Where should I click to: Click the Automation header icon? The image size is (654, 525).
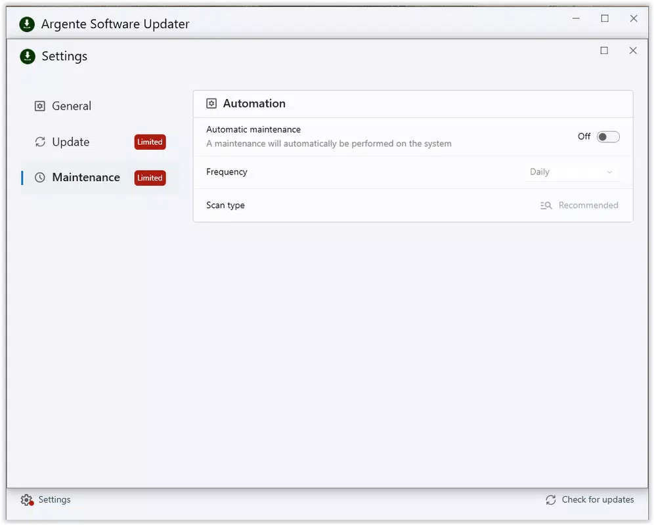(211, 104)
